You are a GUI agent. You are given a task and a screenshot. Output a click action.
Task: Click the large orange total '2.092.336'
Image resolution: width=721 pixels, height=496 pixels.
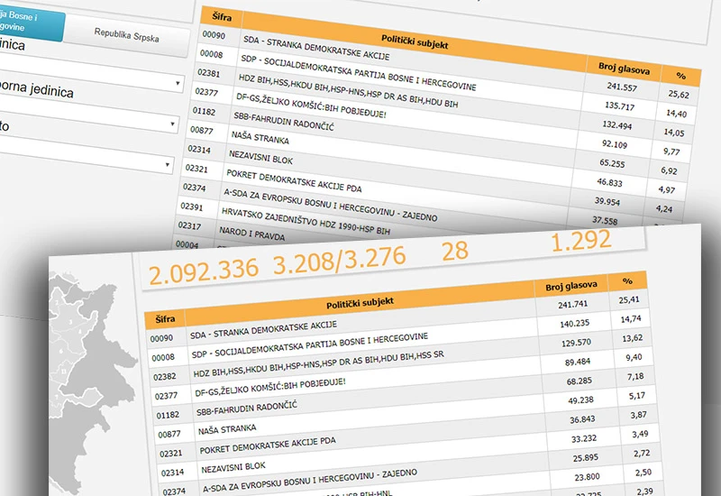click(204, 272)
